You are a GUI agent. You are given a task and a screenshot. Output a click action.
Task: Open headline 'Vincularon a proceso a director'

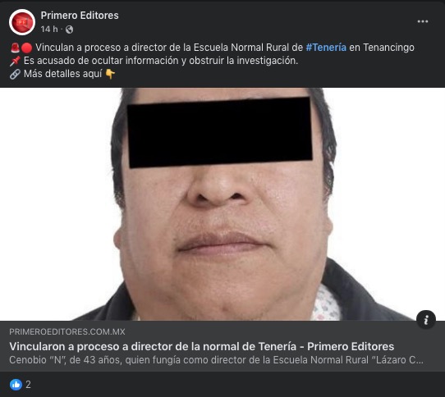(x=201, y=346)
